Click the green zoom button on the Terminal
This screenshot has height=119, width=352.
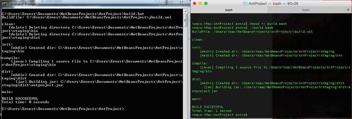[206, 3]
